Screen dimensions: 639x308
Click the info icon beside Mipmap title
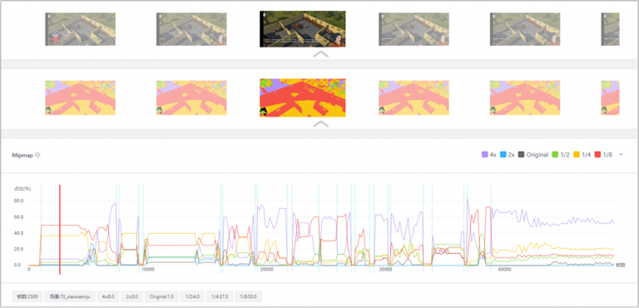[x=37, y=155]
